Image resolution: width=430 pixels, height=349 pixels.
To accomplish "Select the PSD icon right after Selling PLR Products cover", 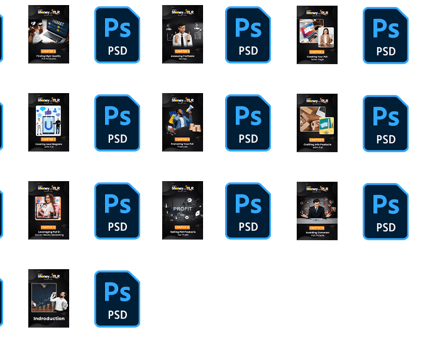I will coord(248,211).
